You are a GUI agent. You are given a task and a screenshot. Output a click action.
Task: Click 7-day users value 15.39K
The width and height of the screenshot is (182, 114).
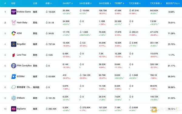pos(118,54)
